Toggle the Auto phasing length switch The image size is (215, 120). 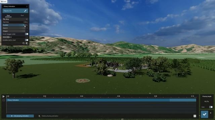point(211,107)
